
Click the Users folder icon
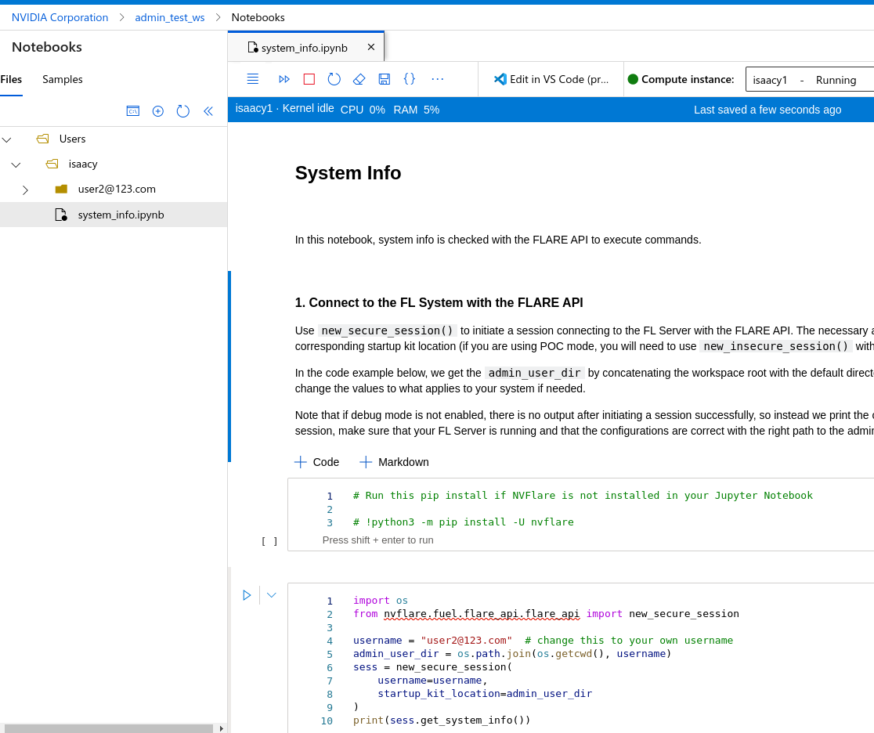click(x=43, y=139)
